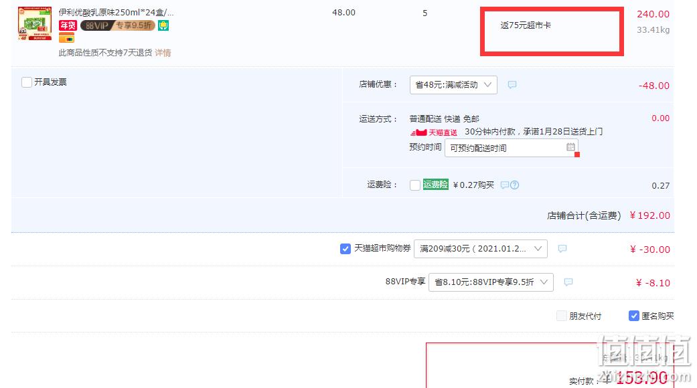Click the 返75元超市卡 promotion text

pos(526,25)
